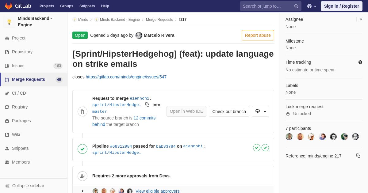This screenshot has width=368, height=193.
Task: Click the 163 issues count badge
Action: coord(58,66)
